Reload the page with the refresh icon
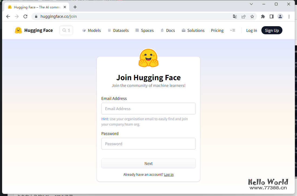The image size is (297, 196). pos(25,16)
